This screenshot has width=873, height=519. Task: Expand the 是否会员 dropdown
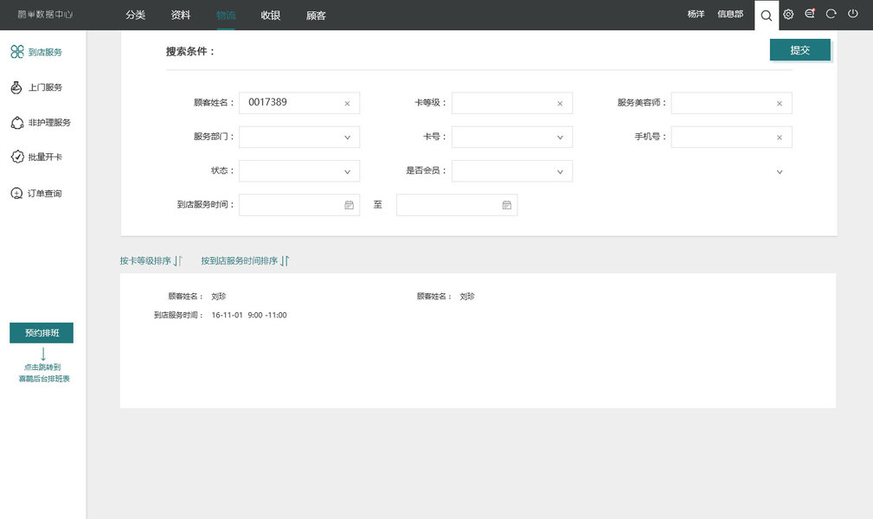coord(560,172)
